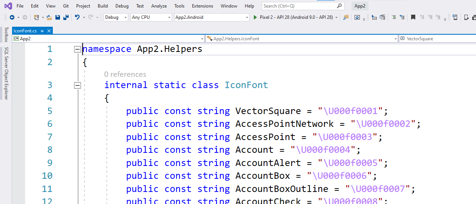Screen dimensions: 476x204
Task: Open the Tools menu
Action: click(180, 6)
